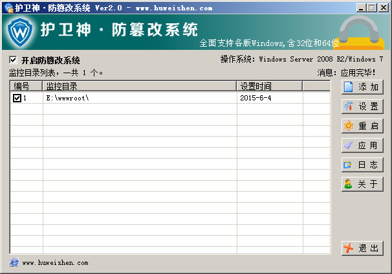Click the shield W logo in the banner
Screen dimensions: 392x274
click(x=20, y=32)
